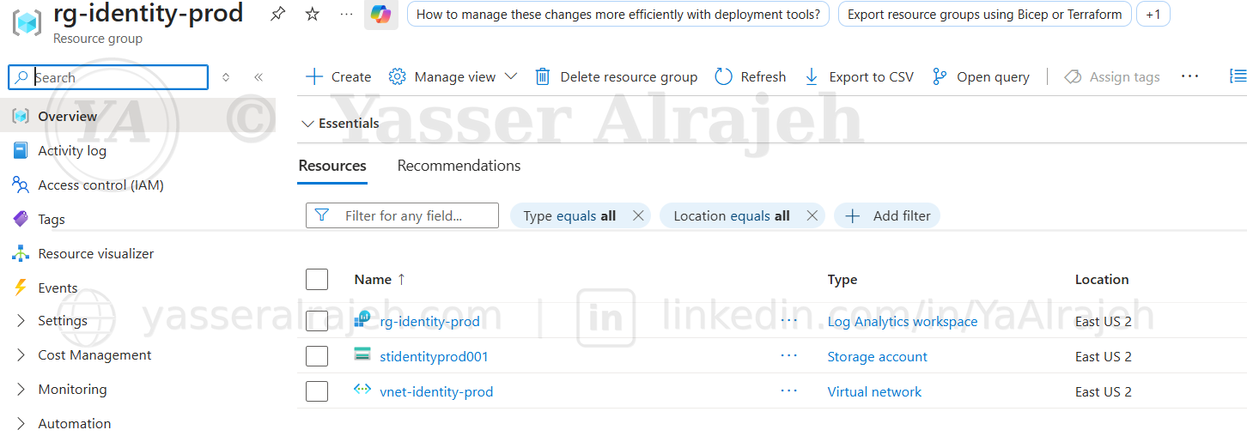
Task: Check the rg-identity-prod row checkbox
Action: click(x=317, y=321)
